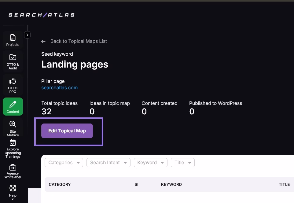Select the OTTO PPC thumbs-up icon
Image resolution: width=294 pixels, height=203 pixels.
pos(13,81)
